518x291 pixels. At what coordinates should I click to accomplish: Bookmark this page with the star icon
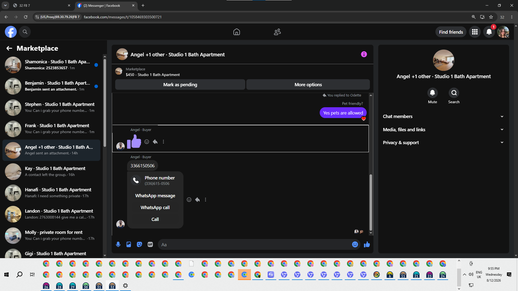pos(491,17)
